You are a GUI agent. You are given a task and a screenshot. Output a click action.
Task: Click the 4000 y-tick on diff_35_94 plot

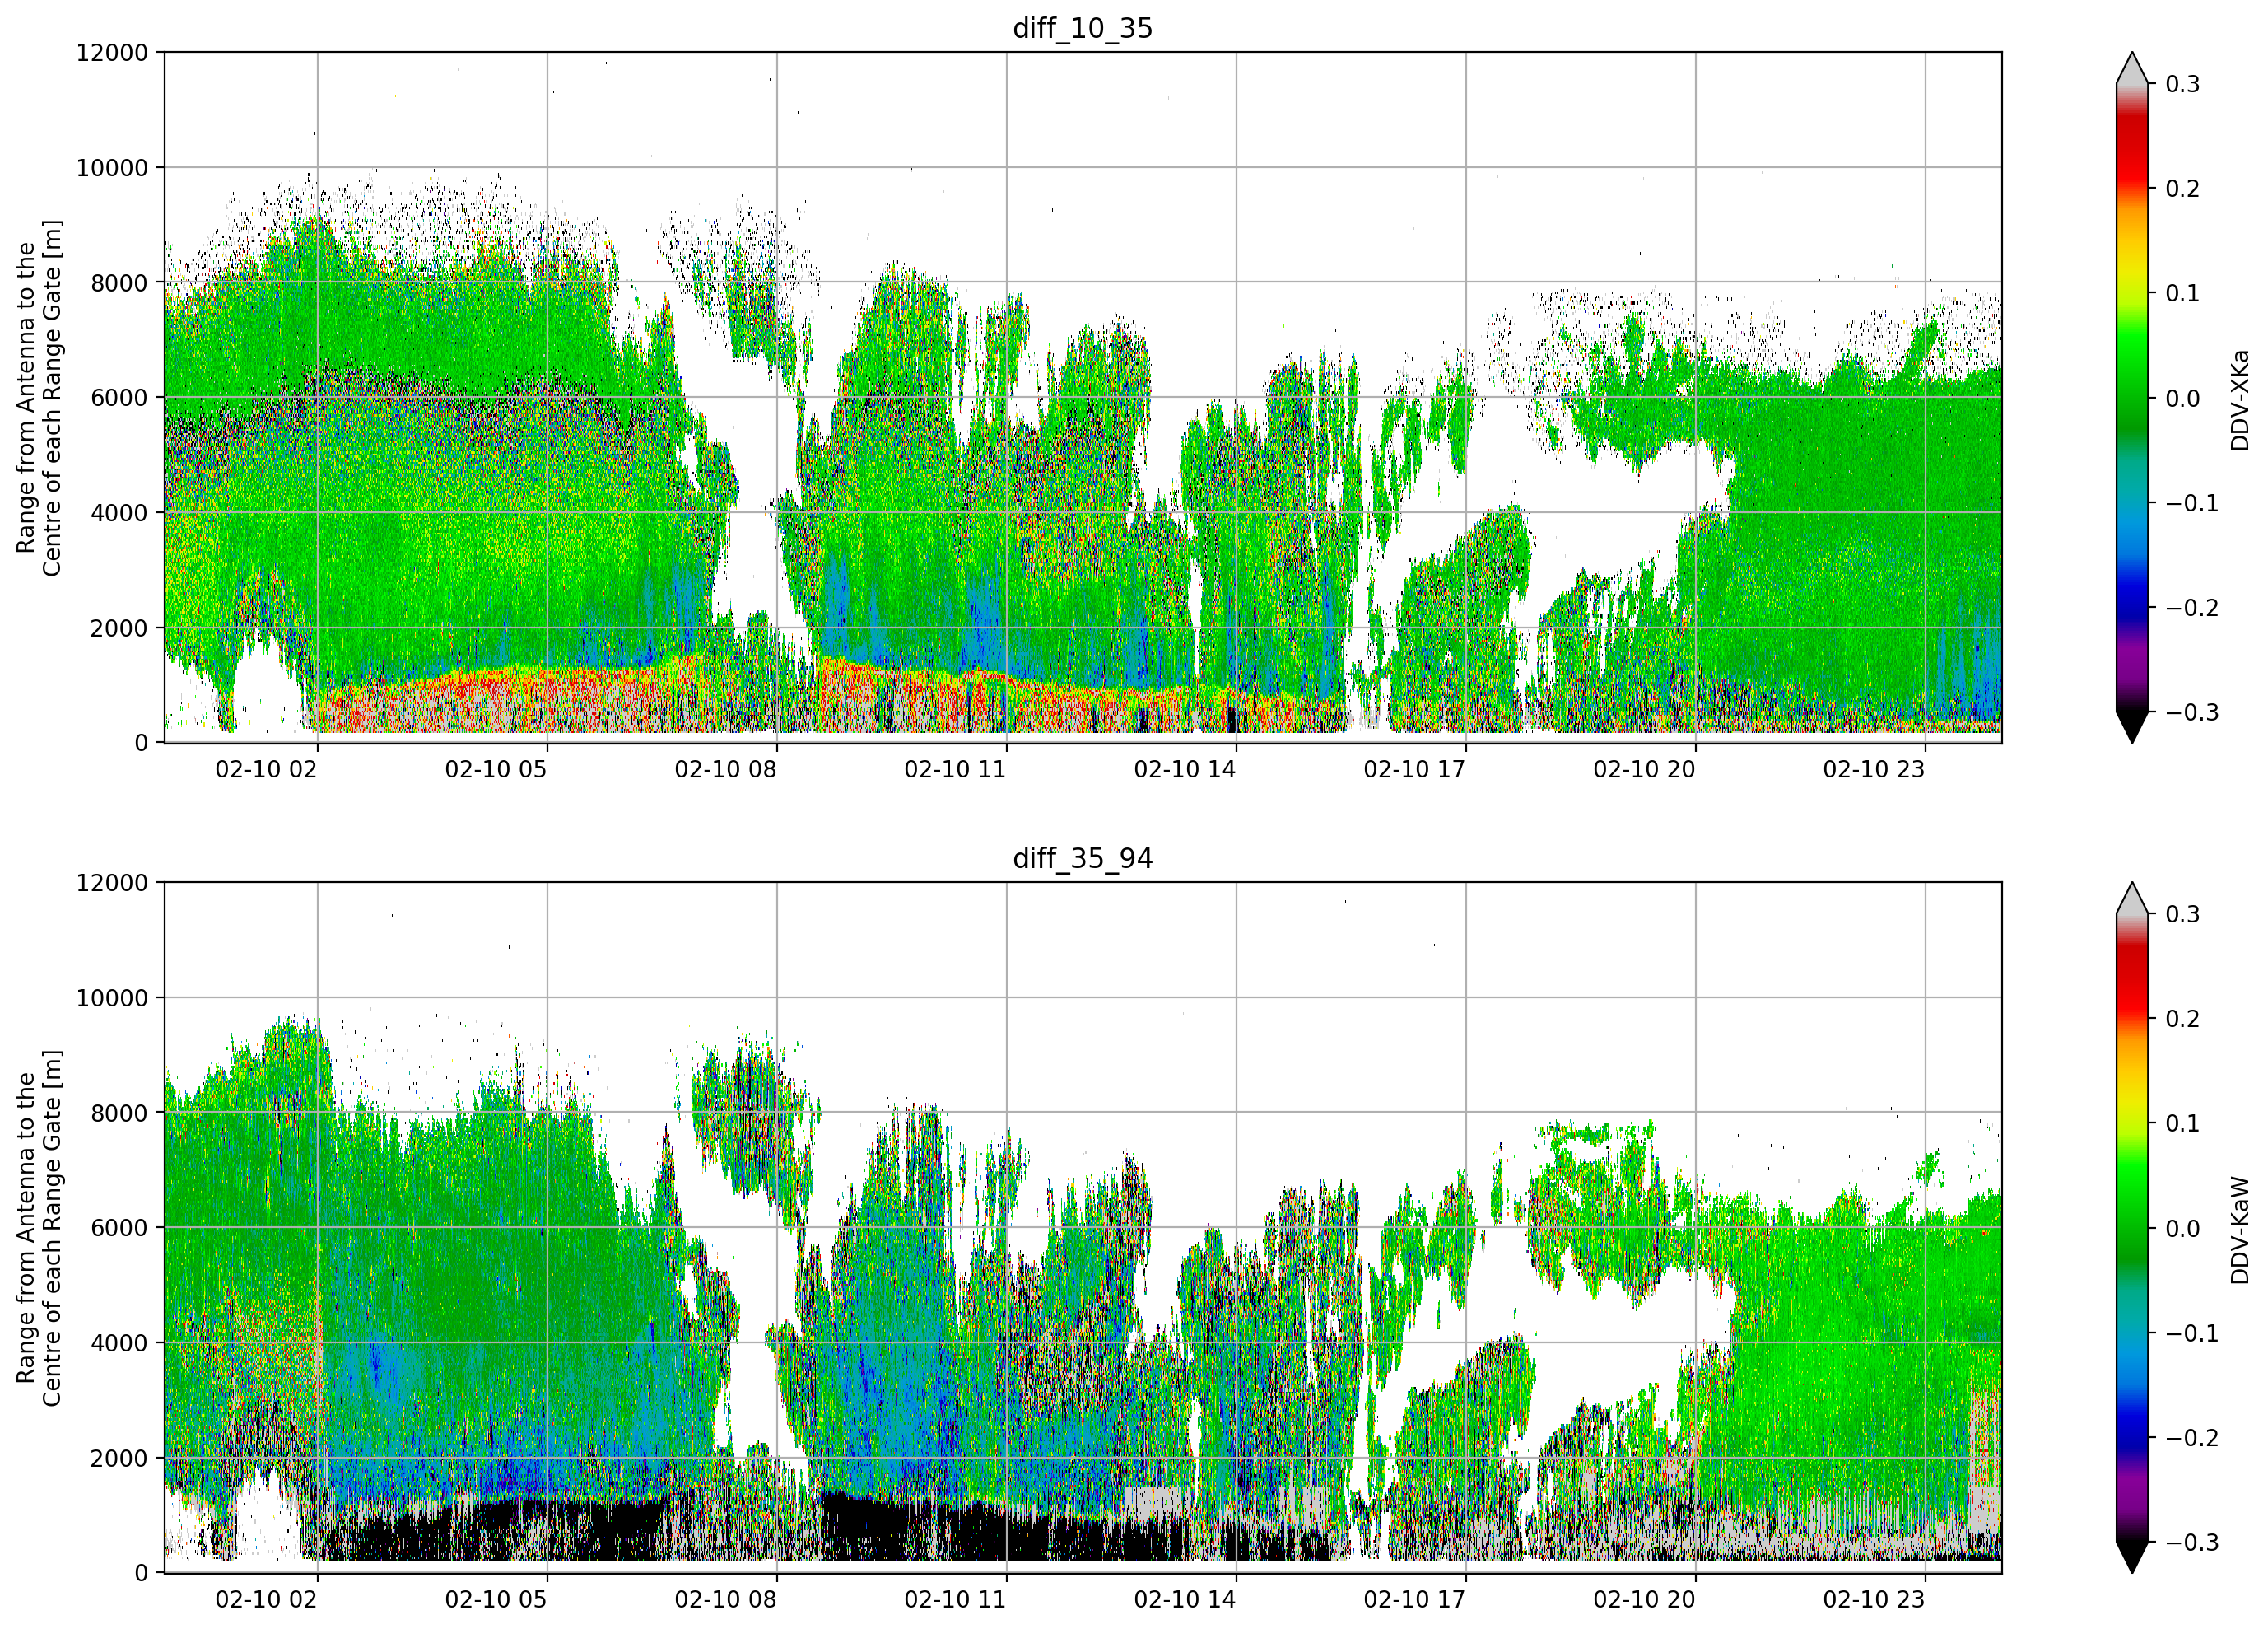[x=119, y=1344]
